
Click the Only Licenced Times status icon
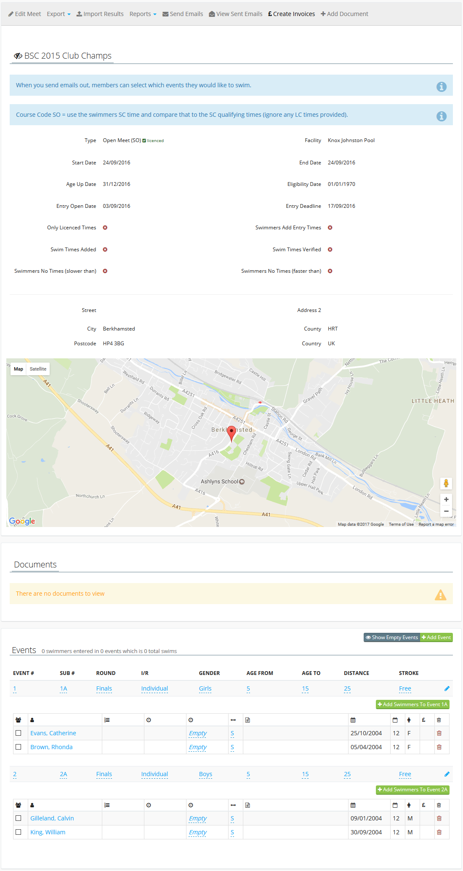[x=105, y=228]
